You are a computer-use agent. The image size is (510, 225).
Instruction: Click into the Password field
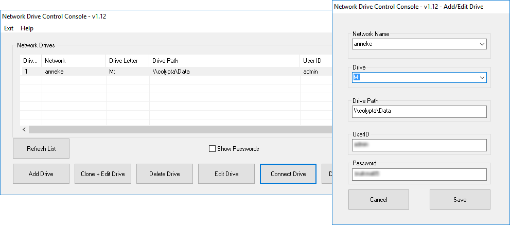(419, 175)
